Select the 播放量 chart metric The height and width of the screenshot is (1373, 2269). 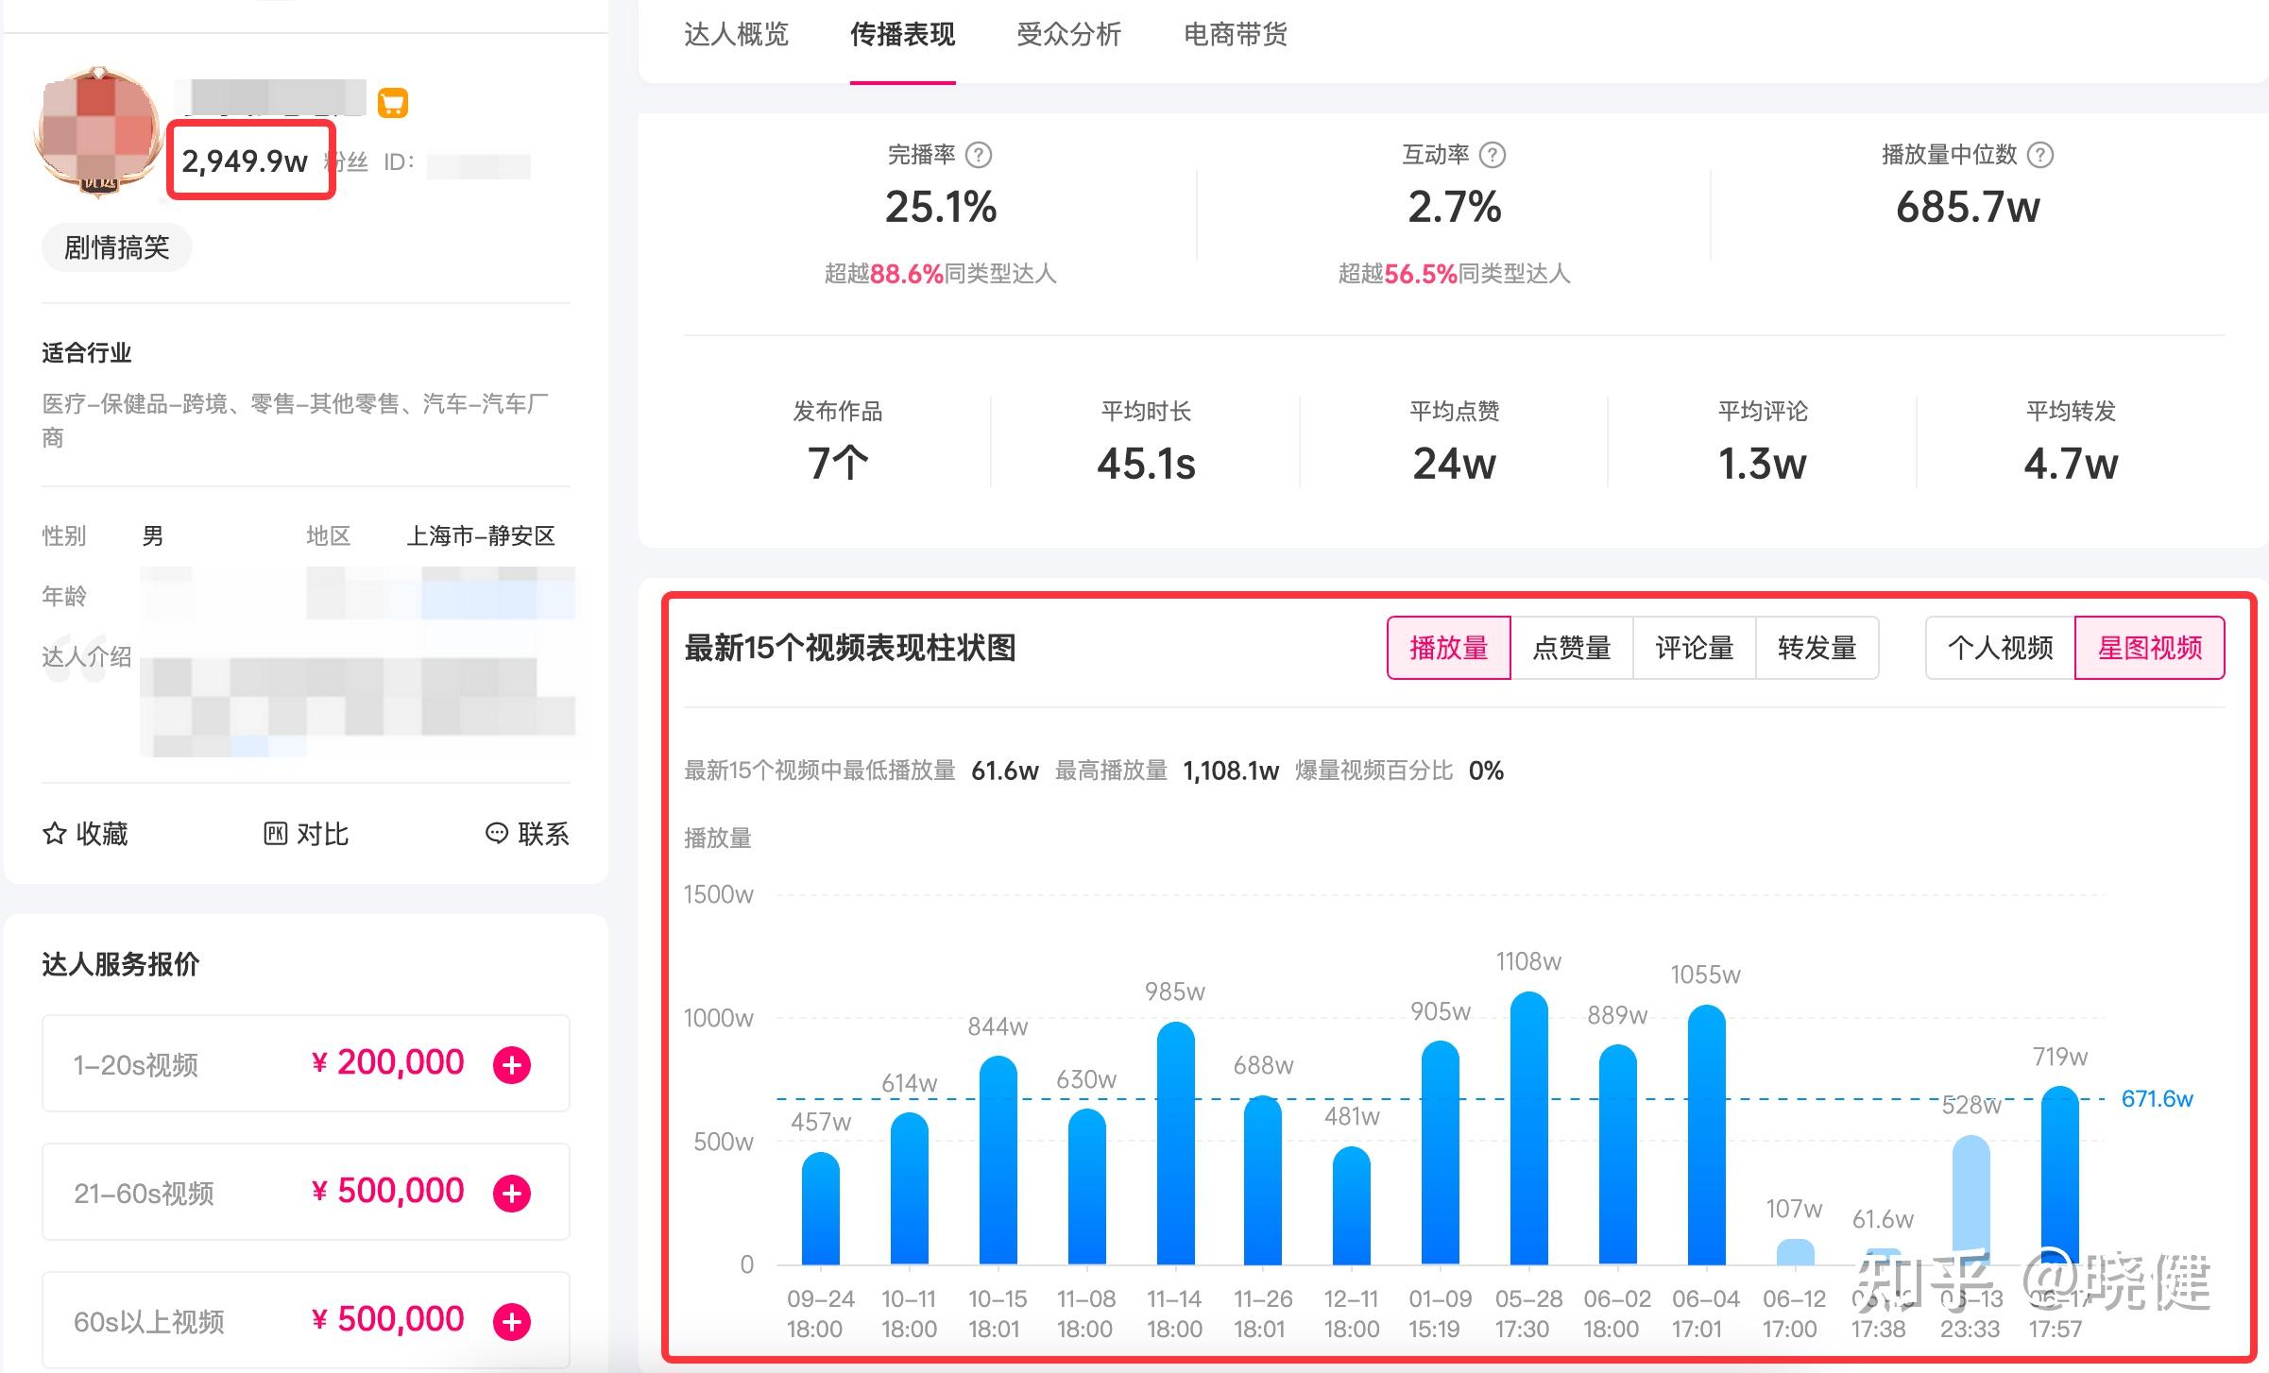click(1449, 648)
